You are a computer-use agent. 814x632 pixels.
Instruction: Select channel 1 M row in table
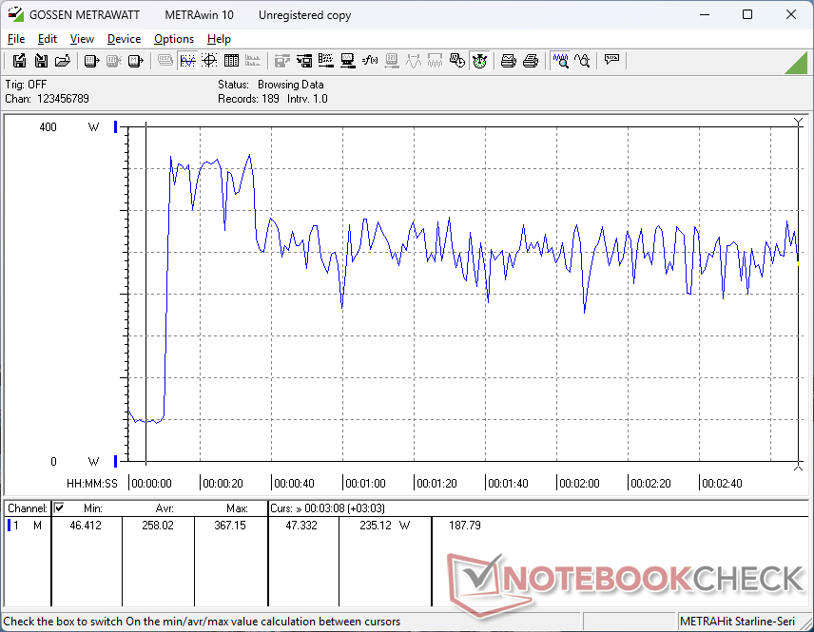point(24,526)
